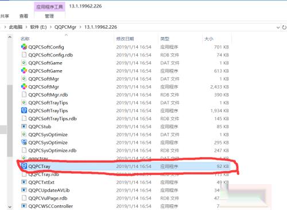Click the 1,934 KB size cell
This screenshot has height=210, width=287.
220,110
